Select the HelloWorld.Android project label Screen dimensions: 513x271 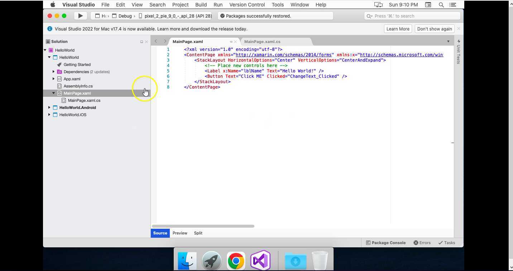[77, 108]
